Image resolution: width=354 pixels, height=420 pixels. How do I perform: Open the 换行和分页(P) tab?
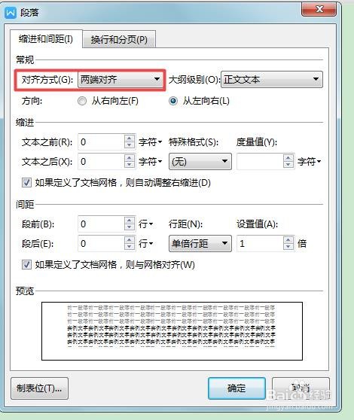pos(119,40)
